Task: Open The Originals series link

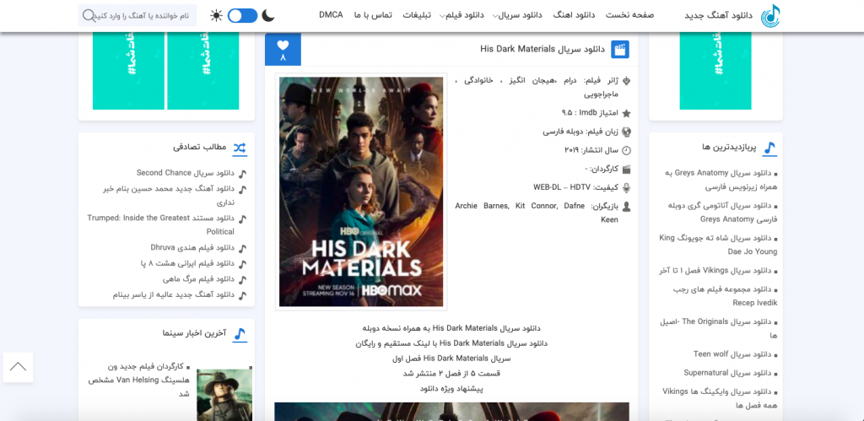Action: tap(720, 328)
